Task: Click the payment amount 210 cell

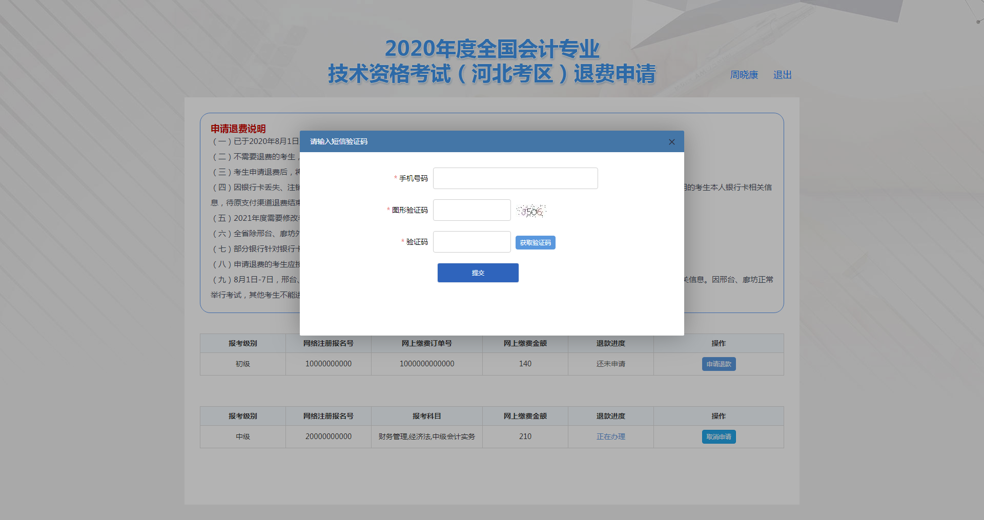Action: coord(525,436)
